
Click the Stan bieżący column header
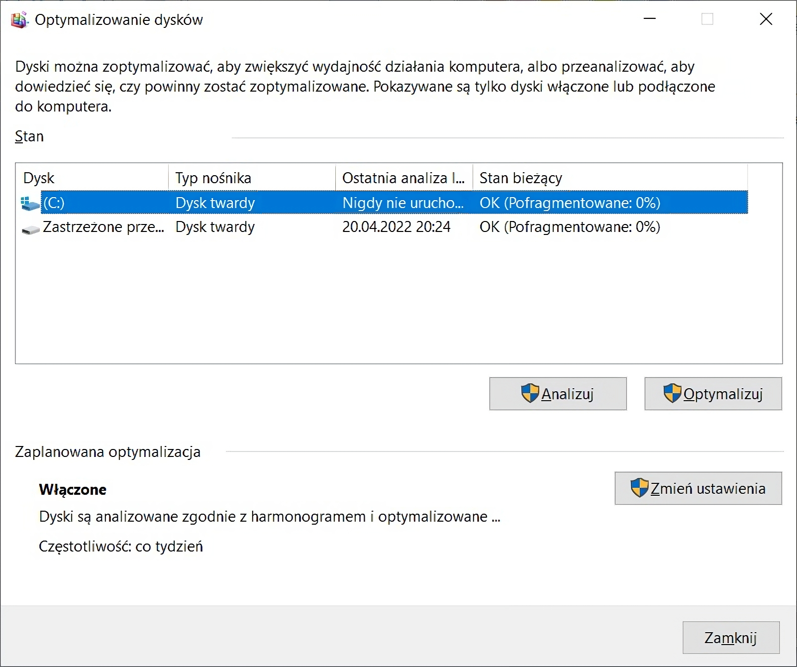520,177
